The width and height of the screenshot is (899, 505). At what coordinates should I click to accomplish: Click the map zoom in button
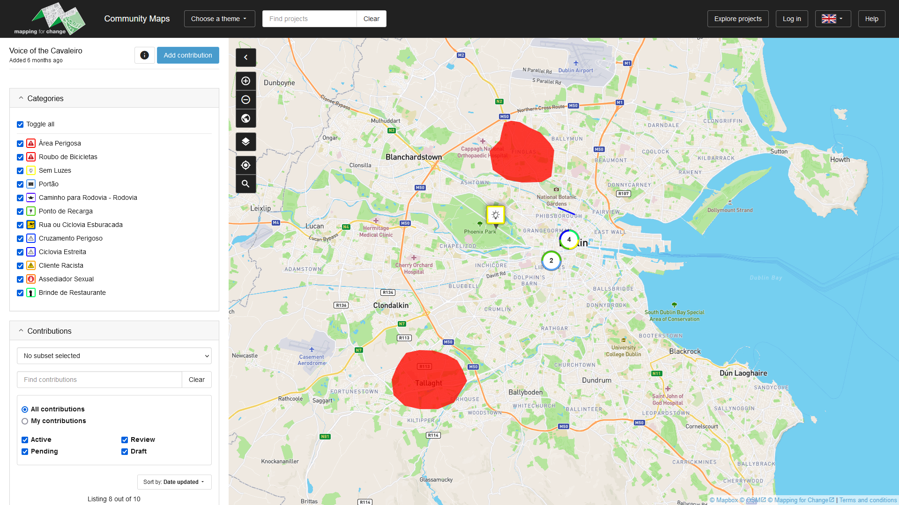[245, 81]
